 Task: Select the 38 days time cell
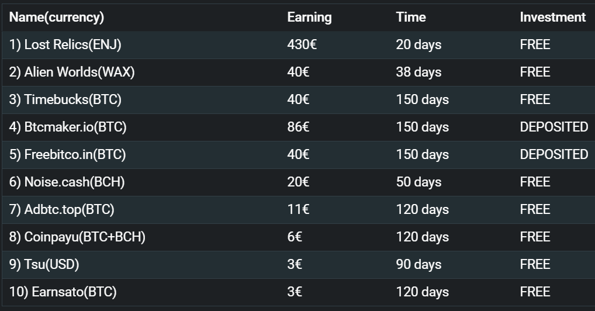tap(418, 72)
